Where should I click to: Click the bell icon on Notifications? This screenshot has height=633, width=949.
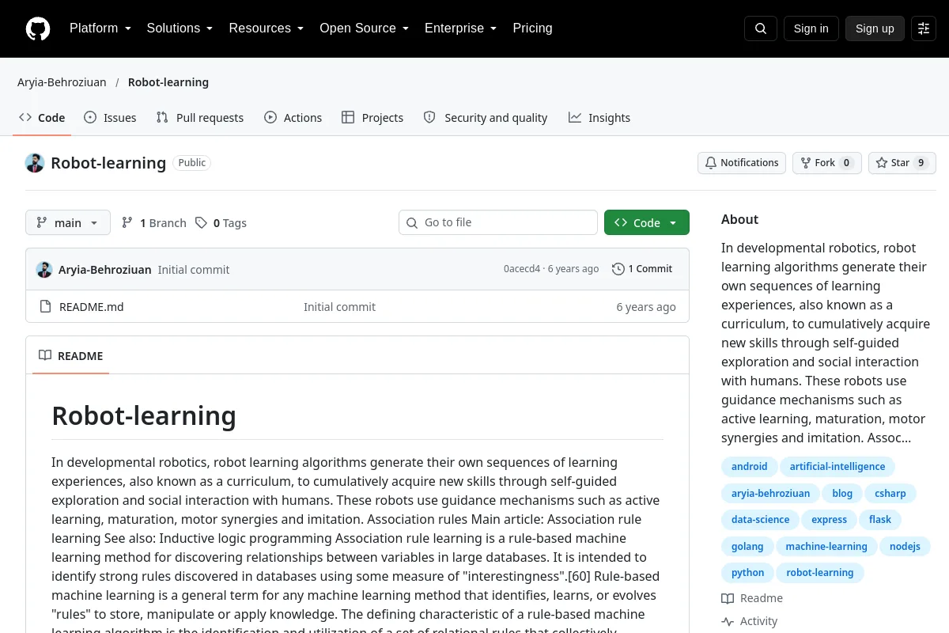[x=711, y=163]
